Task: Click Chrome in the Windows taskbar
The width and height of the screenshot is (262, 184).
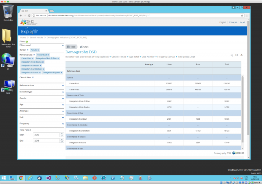Action: [21, 178]
